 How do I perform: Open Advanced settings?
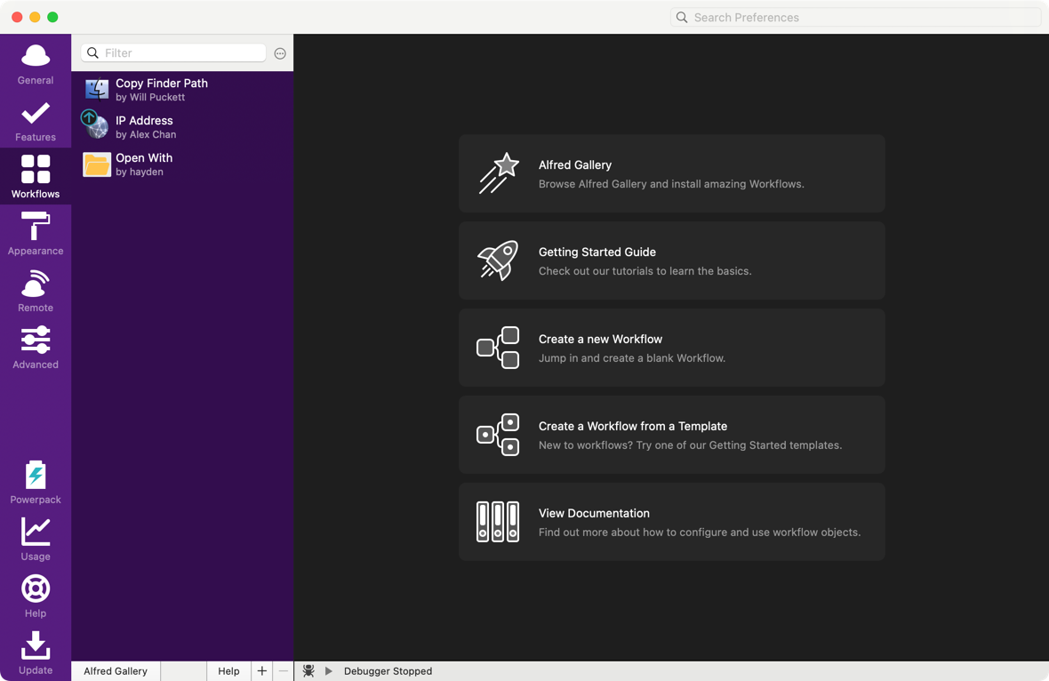[x=36, y=349]
